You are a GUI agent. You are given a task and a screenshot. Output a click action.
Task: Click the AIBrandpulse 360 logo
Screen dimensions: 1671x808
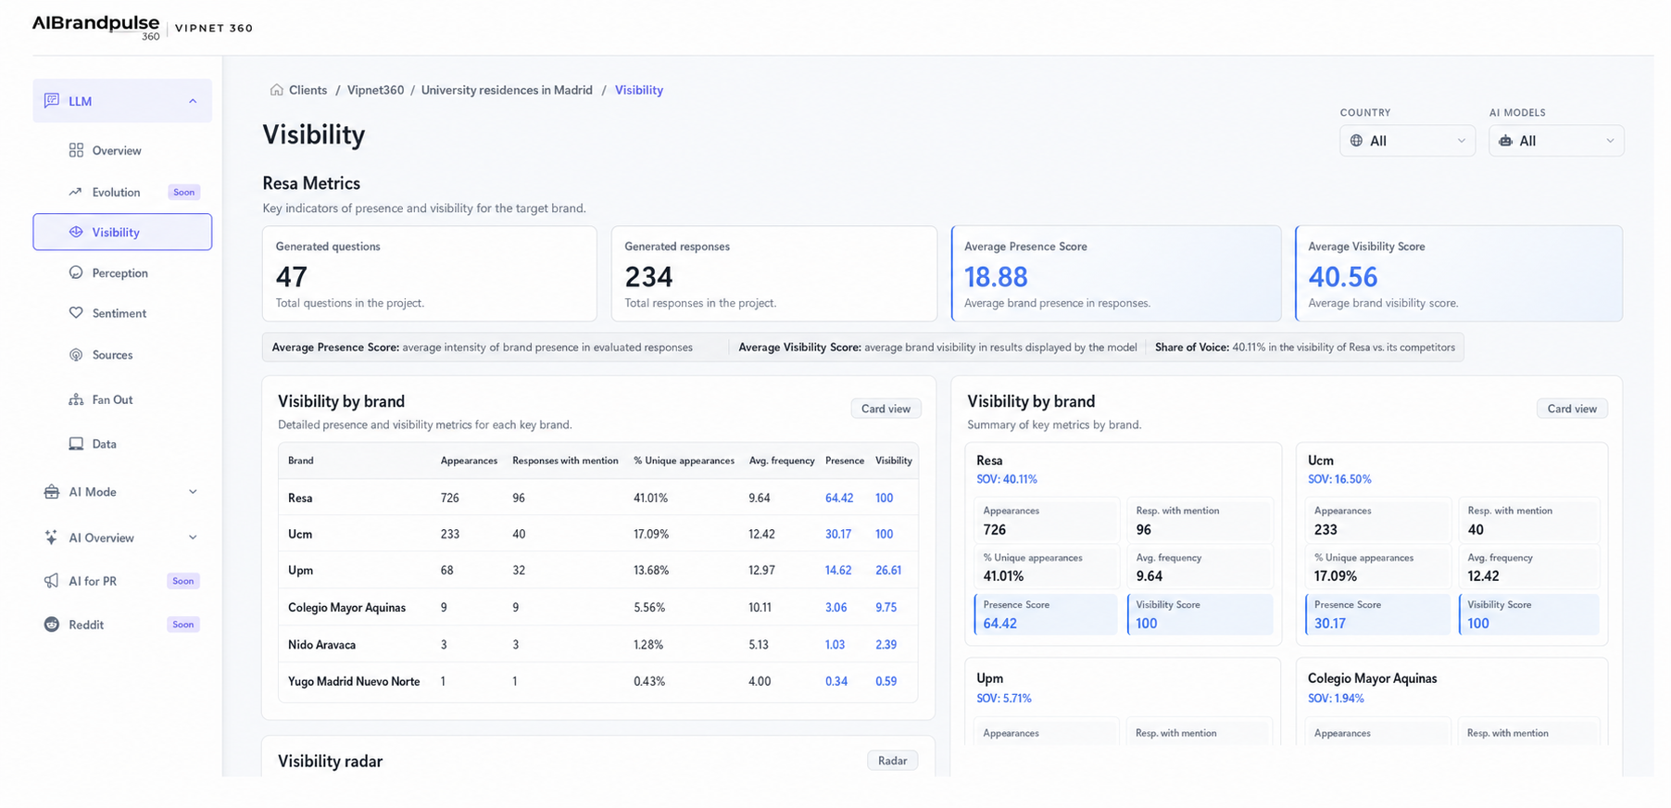(96, 27)
